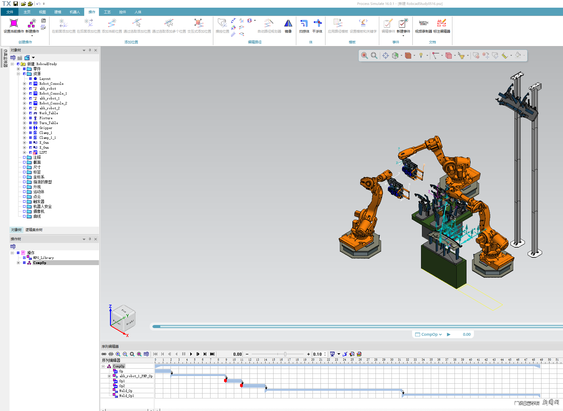The width and height of the screenshot is (563, 411).
Task: Expand CompOp in the operation tree
Action: point(18,263)
